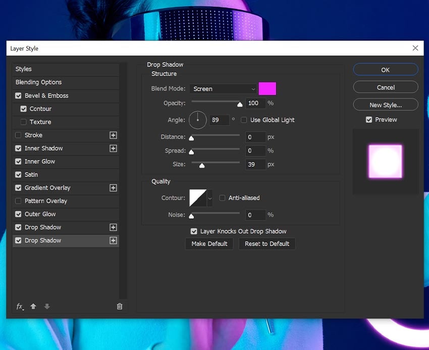Toggle the Inner Shadow checkbox
This screenshot has height=350, width=429.
point(18,148)
